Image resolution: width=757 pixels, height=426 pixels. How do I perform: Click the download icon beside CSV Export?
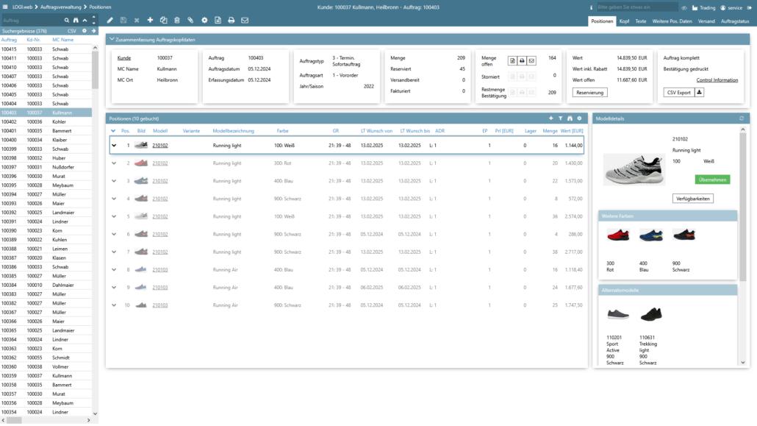click(699, 92)
